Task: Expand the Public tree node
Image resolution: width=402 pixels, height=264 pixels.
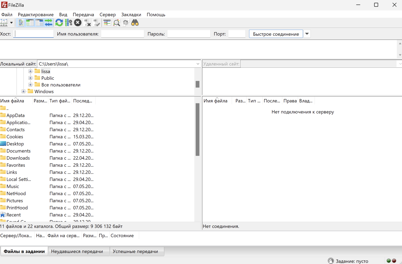Action: [x=30, y=78]
